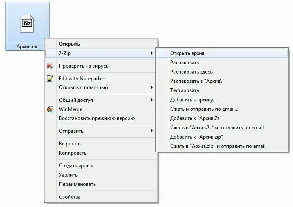Choose Добавить к "Архив.7z" entry
Screen dimensions: 293x207
click(x=196, y=118)
